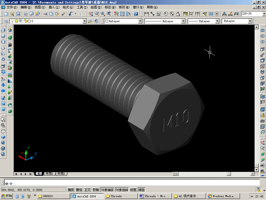Switch to the 布局1 layout tab

[x=50, y=174]
